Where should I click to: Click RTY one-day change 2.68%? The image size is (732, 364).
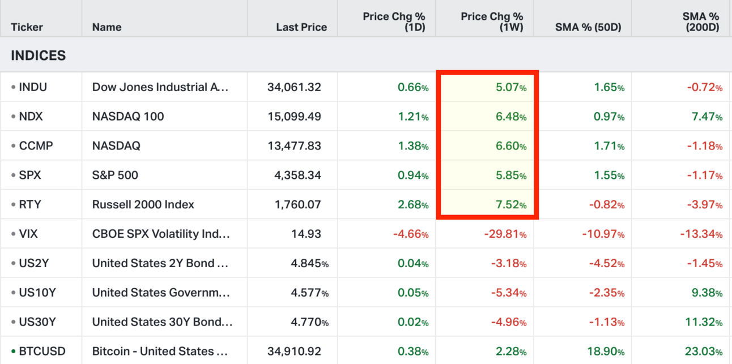pyautogui.click(x=413, y=205)
